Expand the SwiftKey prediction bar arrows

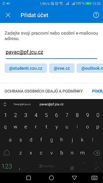pyautogui.click(x=5, y=104)
